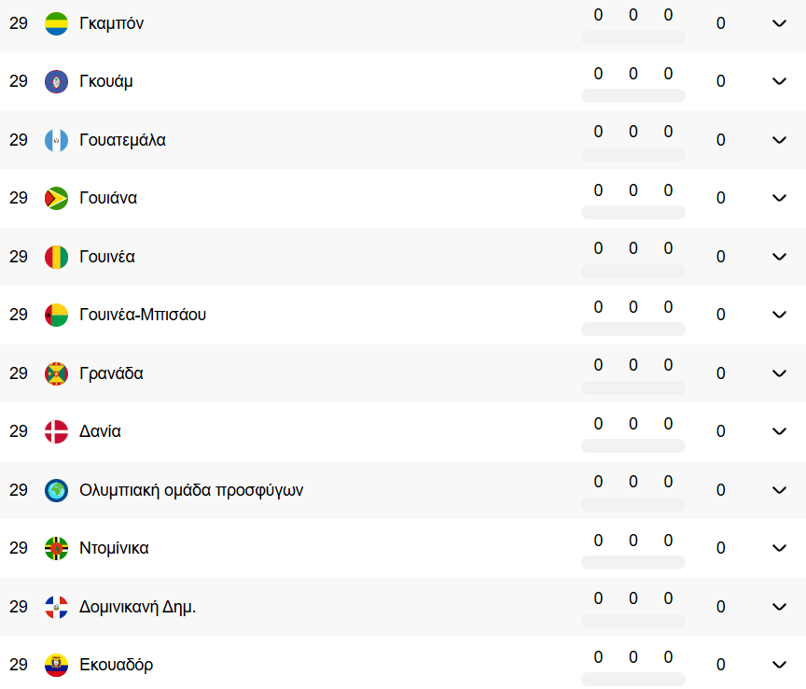Open the Γουιάνα country name link
The width and height of the screenshot is (806, 689).
[x=108, y=198]
